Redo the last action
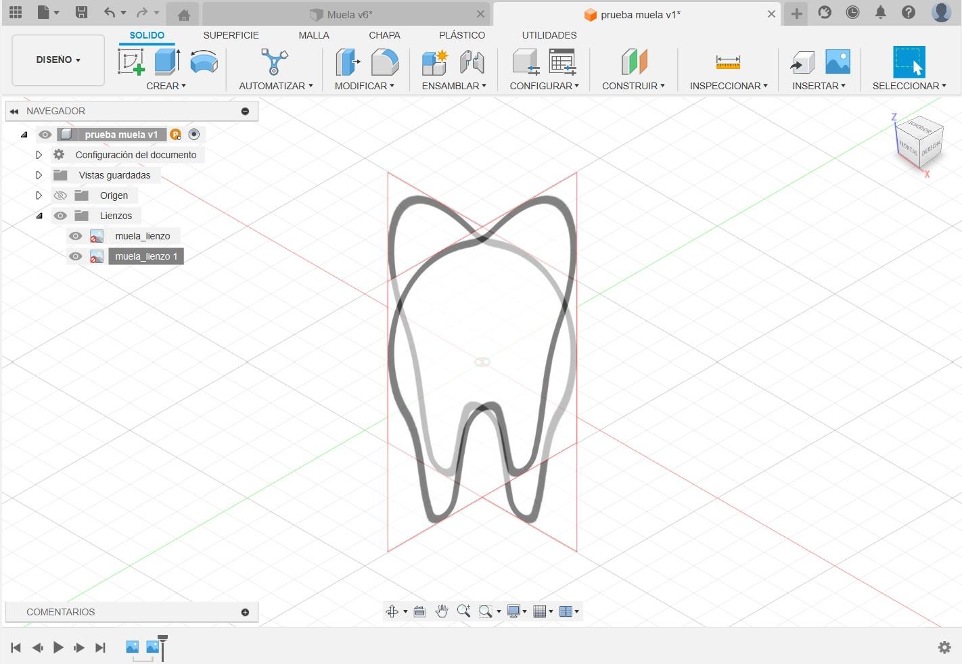The image size is (962, 664). 141,12
